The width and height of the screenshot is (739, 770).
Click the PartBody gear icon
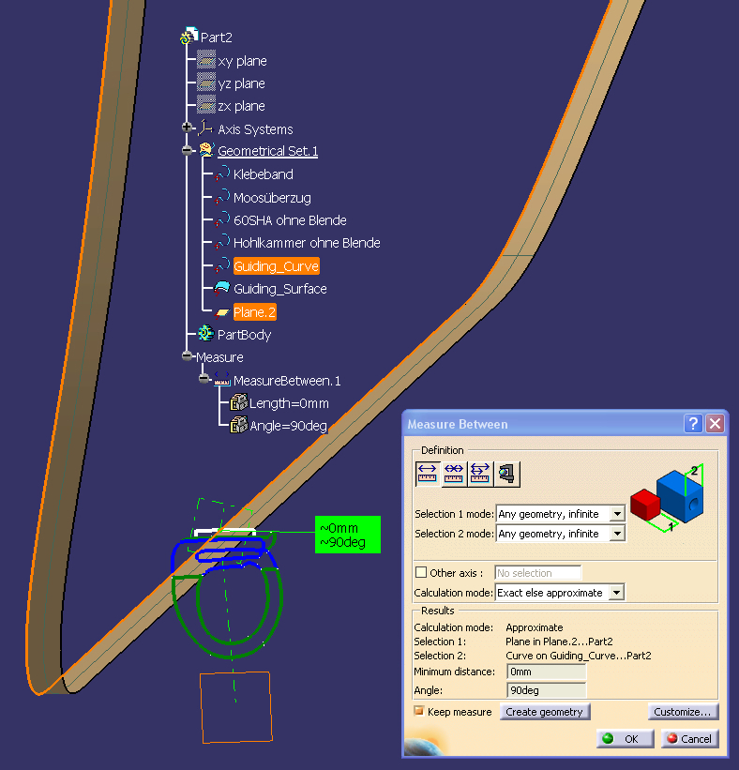click(205, 334)
